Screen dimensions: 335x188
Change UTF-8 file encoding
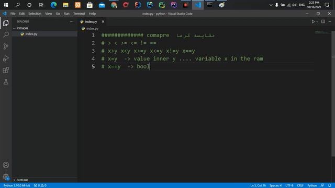289,185
